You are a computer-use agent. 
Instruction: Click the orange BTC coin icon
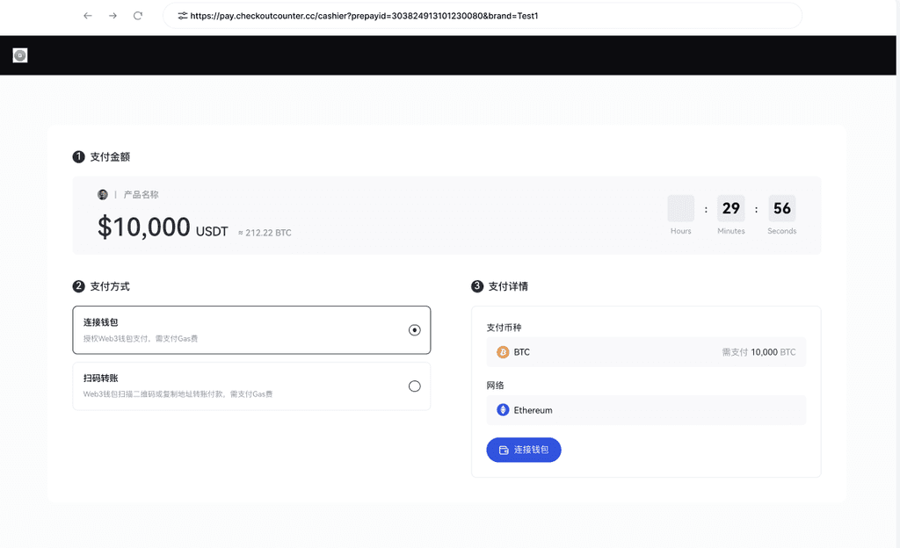pos(503,352)
